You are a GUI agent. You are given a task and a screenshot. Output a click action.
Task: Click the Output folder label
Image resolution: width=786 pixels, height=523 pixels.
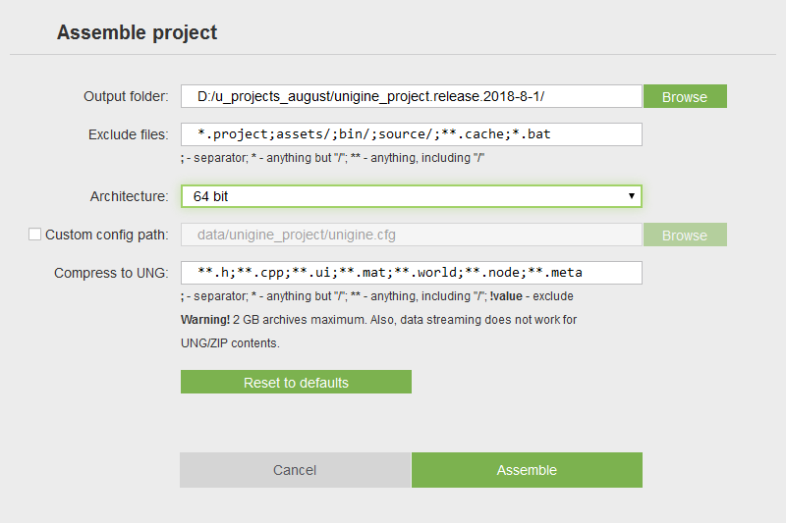(126, 96)
